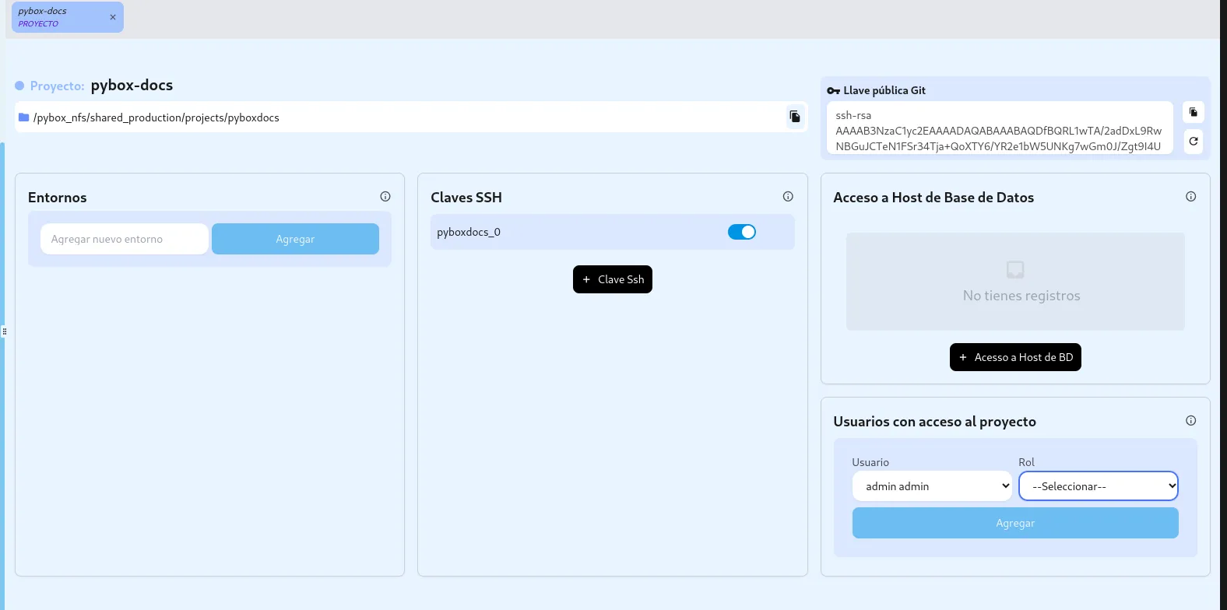Click Agregar button in Entornos panel
This screenshot has width=1227, height=610.
[295, 239]
